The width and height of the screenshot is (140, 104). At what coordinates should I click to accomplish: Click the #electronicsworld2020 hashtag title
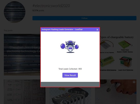coord(51,6)
